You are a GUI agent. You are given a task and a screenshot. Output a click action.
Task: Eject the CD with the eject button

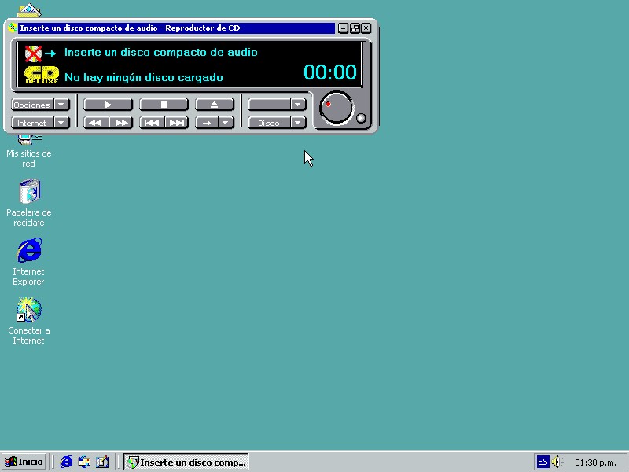coord(214,105)
